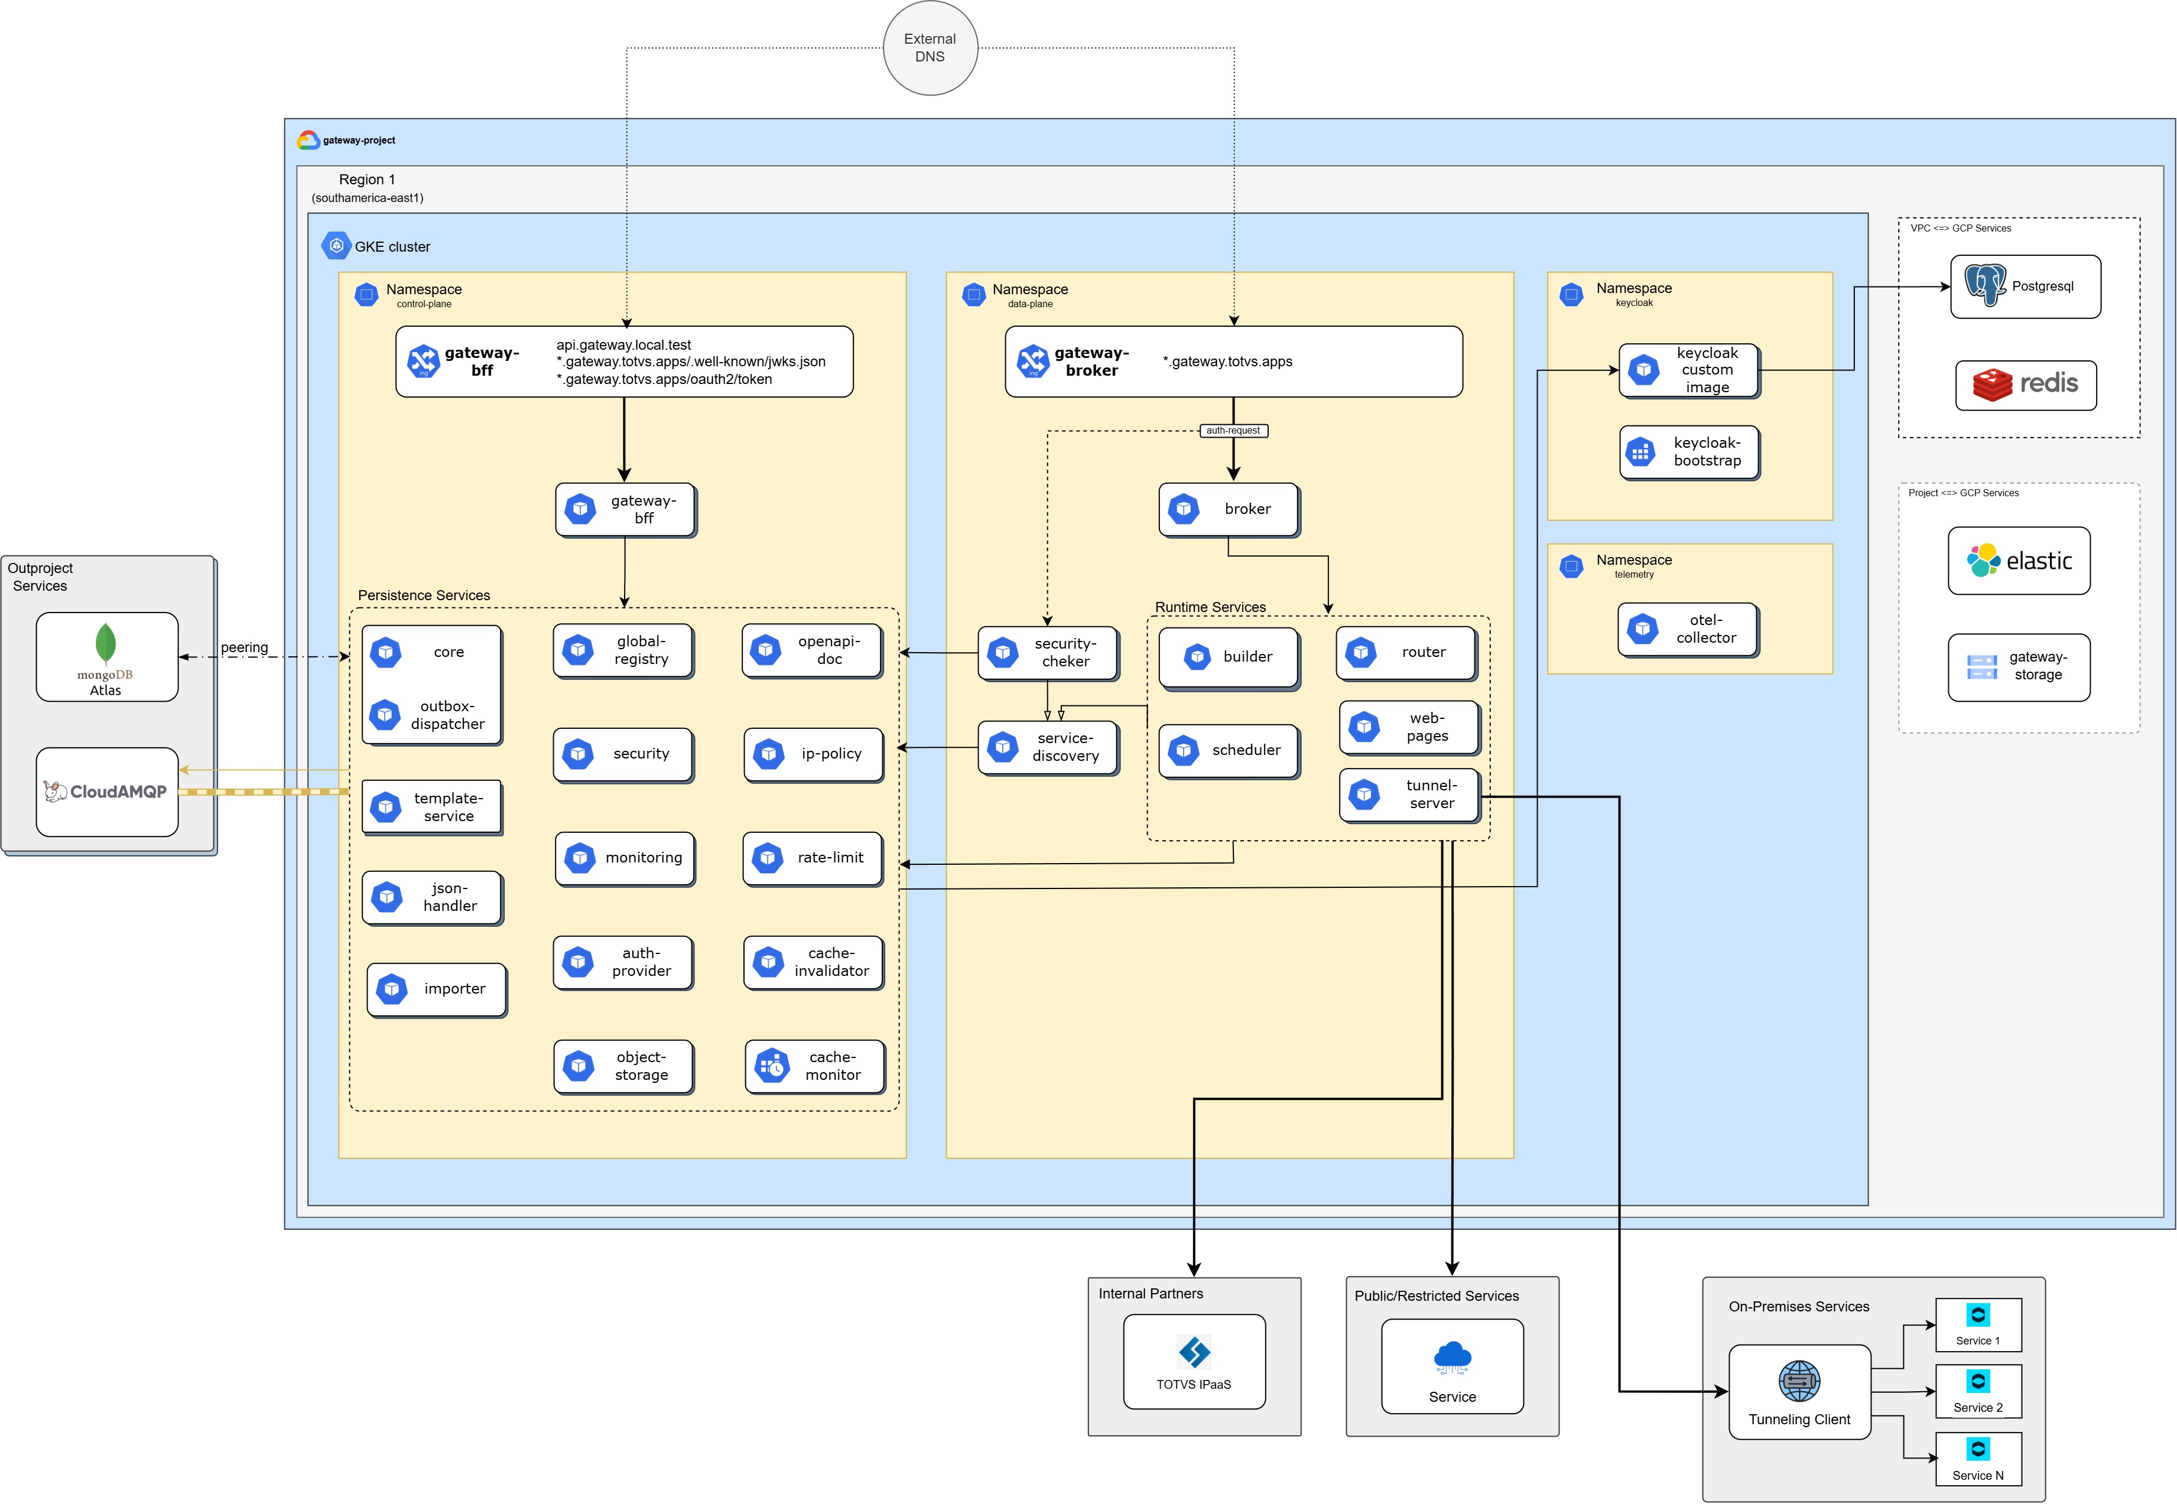Click the Runtime Services label

1210,607
